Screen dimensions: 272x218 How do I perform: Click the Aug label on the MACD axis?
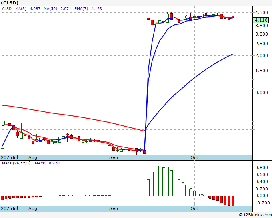(x=33, y=208)
